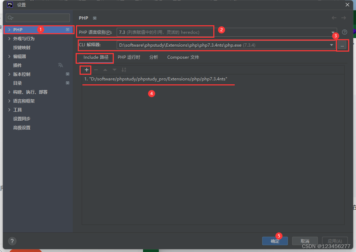Click the plus icon to add include path
Image resolution: width=356 pixels, height=252 pixels.
pyautogui.click(x=85, y=70)
